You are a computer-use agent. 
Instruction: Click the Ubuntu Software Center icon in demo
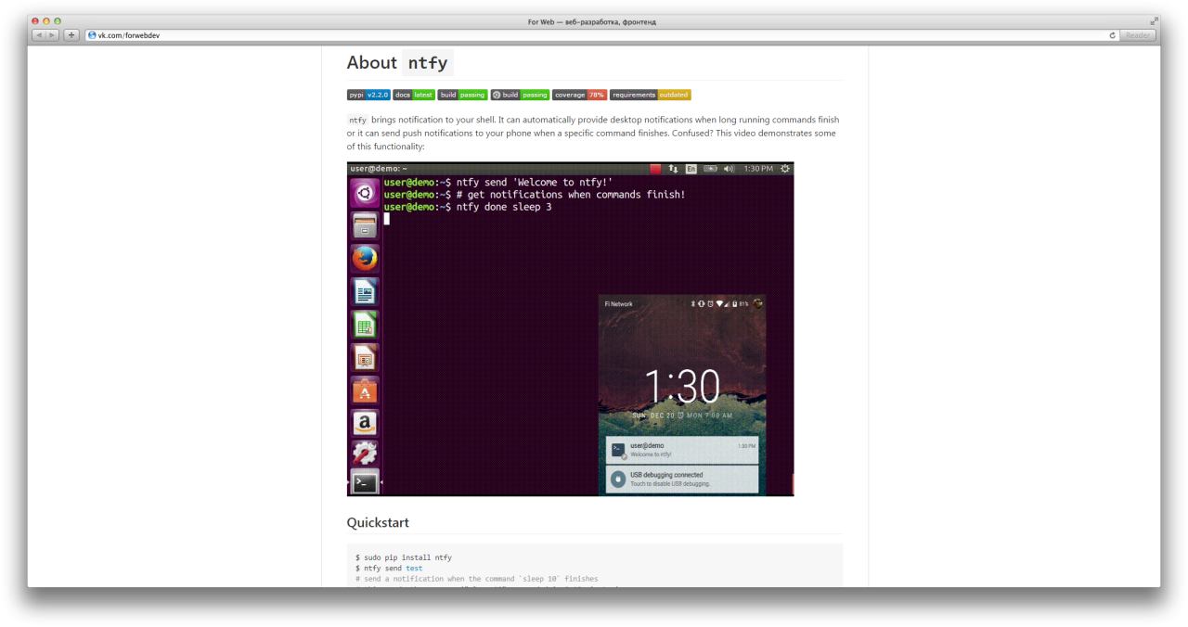(365, 390)
